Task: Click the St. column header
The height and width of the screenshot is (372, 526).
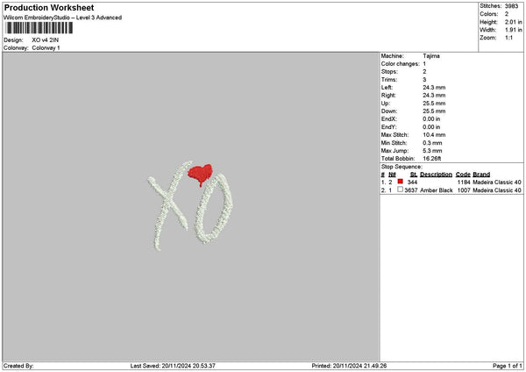Action: tap(414, 175)
